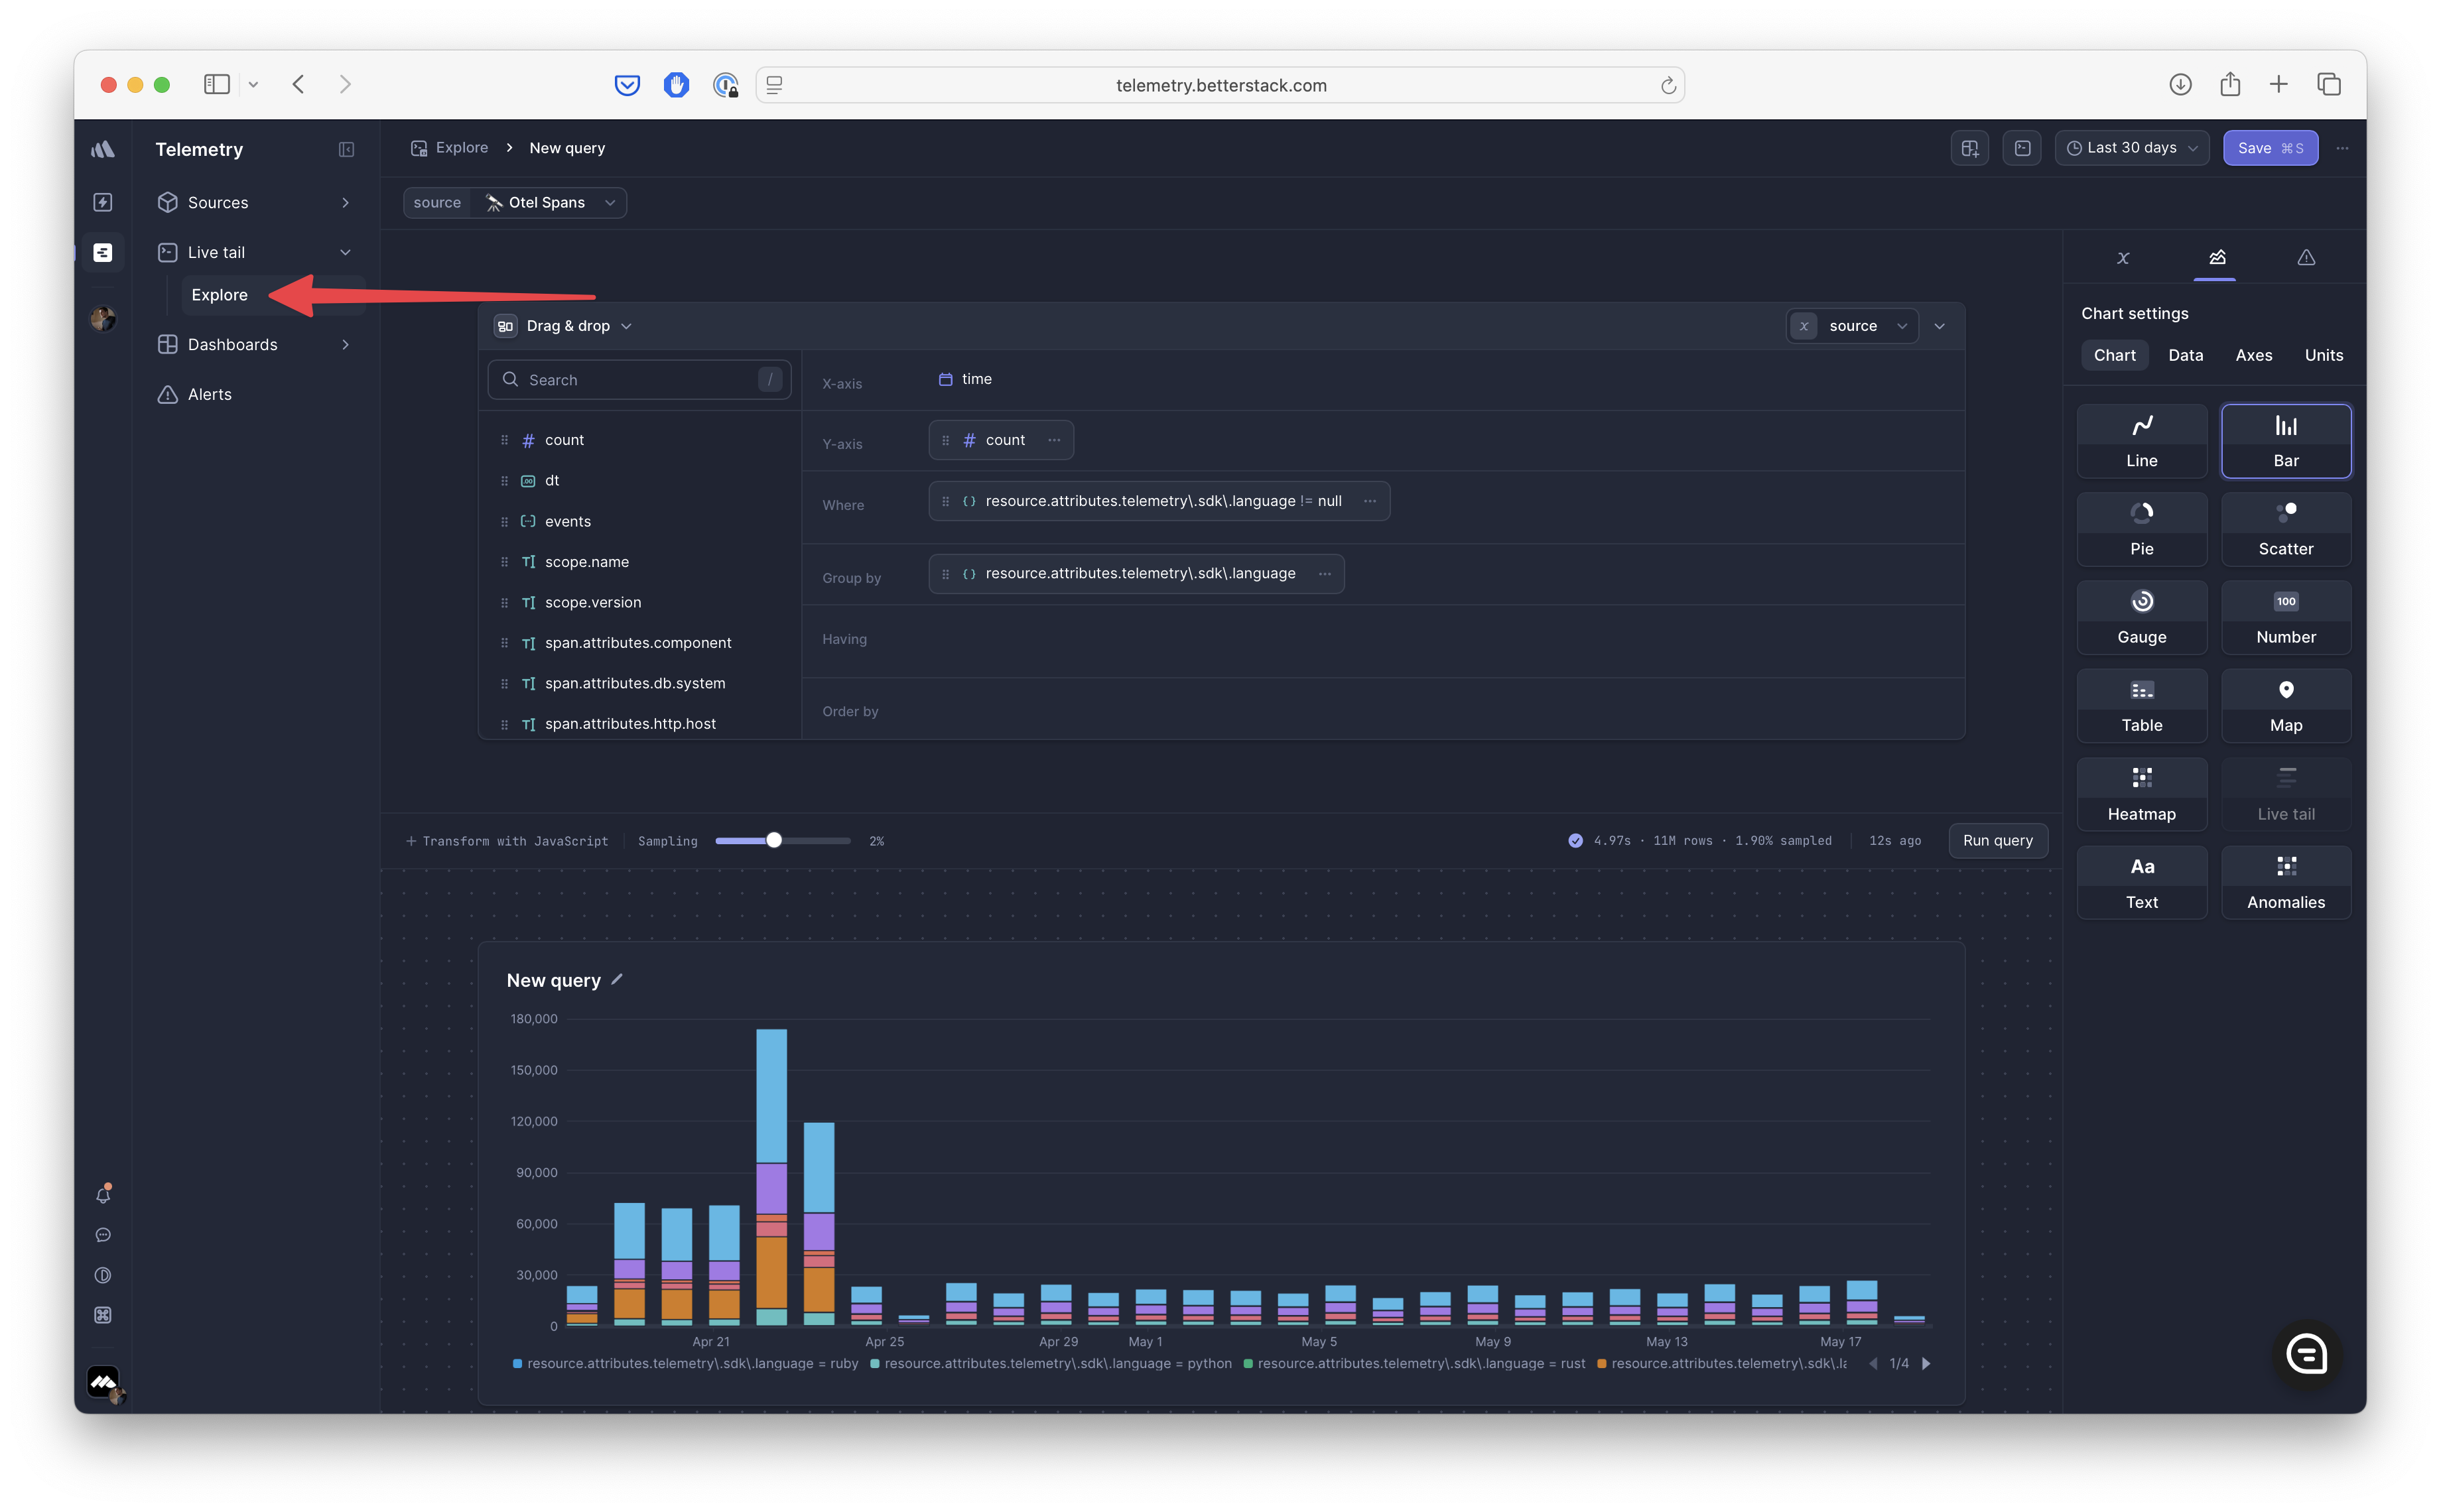
Task: Open the Otel Spans source dropdown
Action: pyautogui.click(x=549, y=202)
